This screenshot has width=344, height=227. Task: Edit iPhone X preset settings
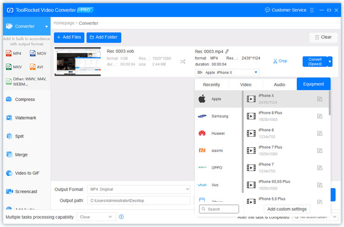click(x=320, y=99)
